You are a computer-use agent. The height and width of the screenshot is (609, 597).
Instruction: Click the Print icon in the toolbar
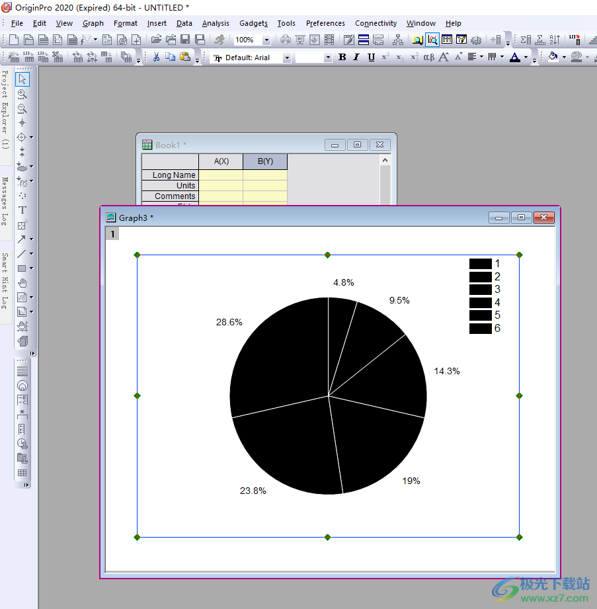point(286,40)
